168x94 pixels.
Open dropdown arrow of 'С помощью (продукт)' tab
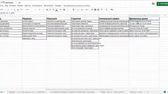[x=96, y=92]
